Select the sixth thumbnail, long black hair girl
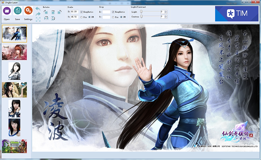This screenshot has width=261, height=160. [15, 127]
